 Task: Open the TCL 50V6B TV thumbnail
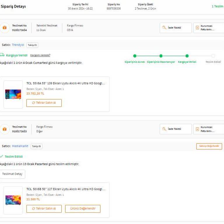pyautogui.click(x=13, y=200)
